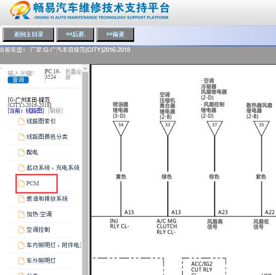
Task: Click the 返回主目录 button
Action: pos(28,34)
